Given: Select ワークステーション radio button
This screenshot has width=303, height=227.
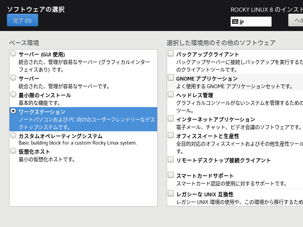Looking at the screenshot, I should coord(13,111).
